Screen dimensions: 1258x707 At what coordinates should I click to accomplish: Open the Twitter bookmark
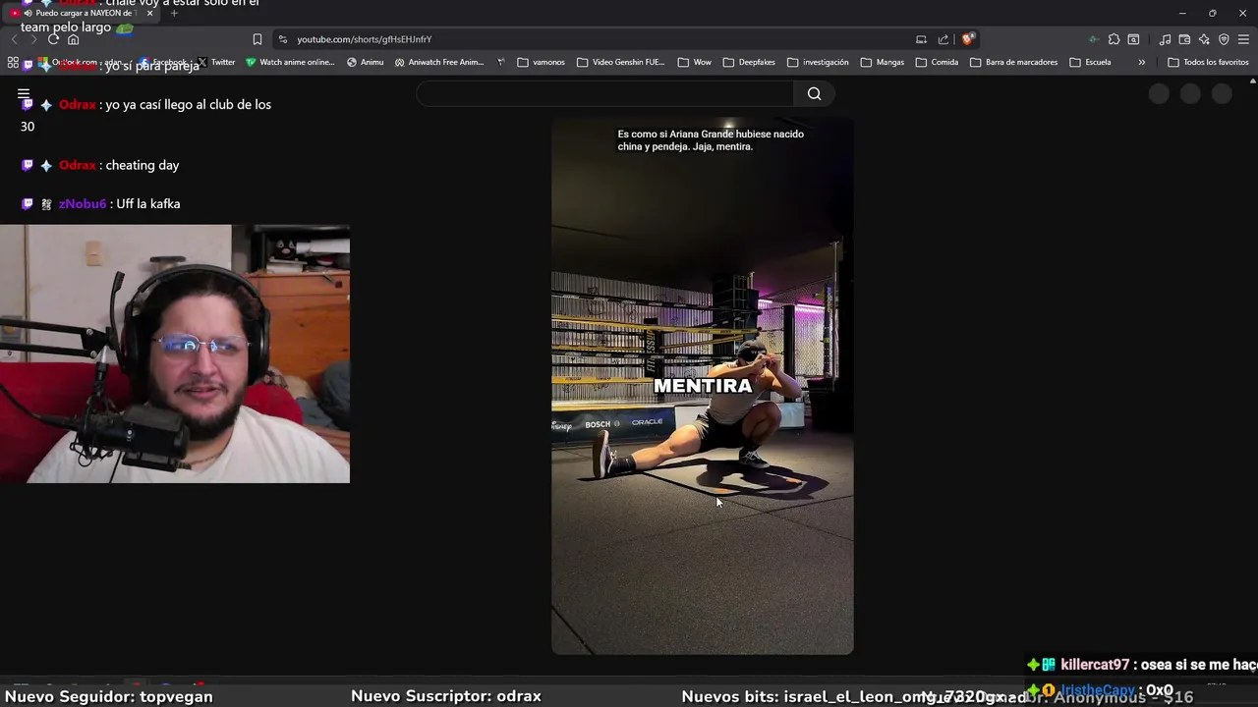tap(216, 62)
